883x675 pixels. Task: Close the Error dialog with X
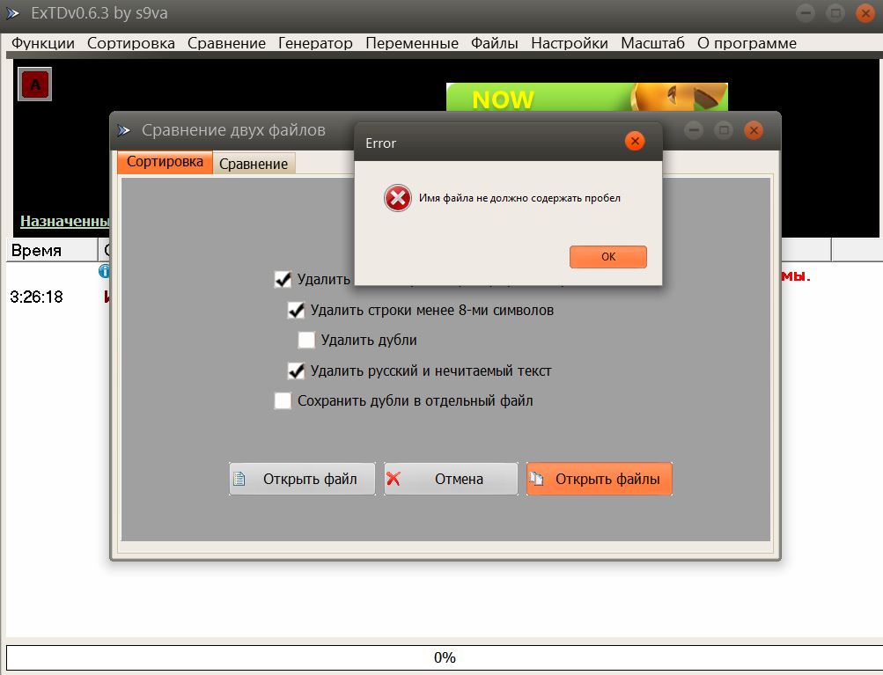click(634, 141)
